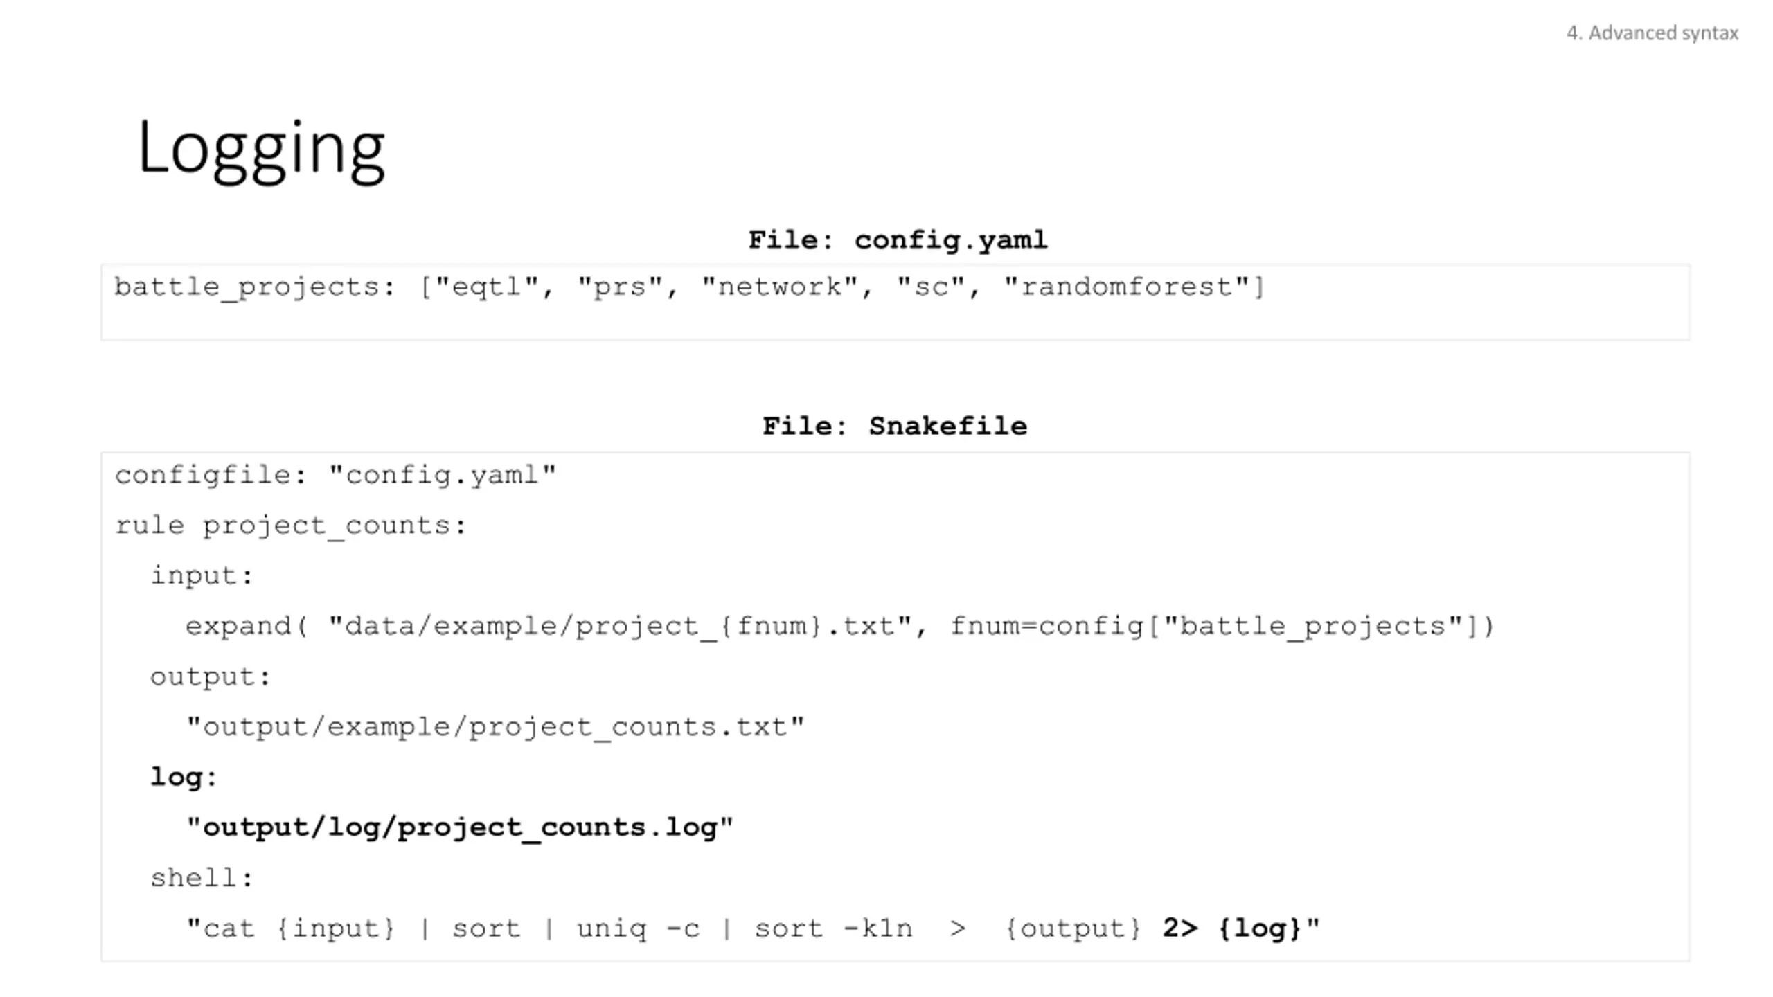Click the "File: Snakefile" heading
The width and height of the screenshot is (1773, 997).
895,426
